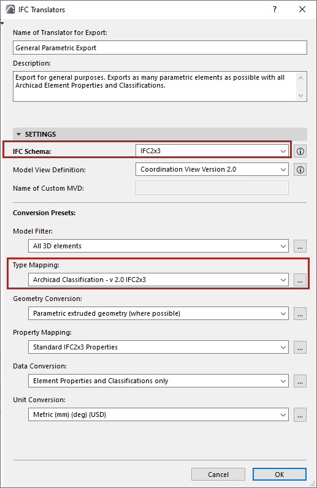Open the IFC Schema dropdown

[x=212, y=151]
